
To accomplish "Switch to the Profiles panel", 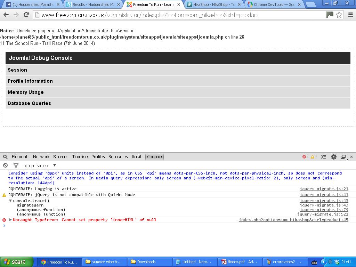I will 98,157.
